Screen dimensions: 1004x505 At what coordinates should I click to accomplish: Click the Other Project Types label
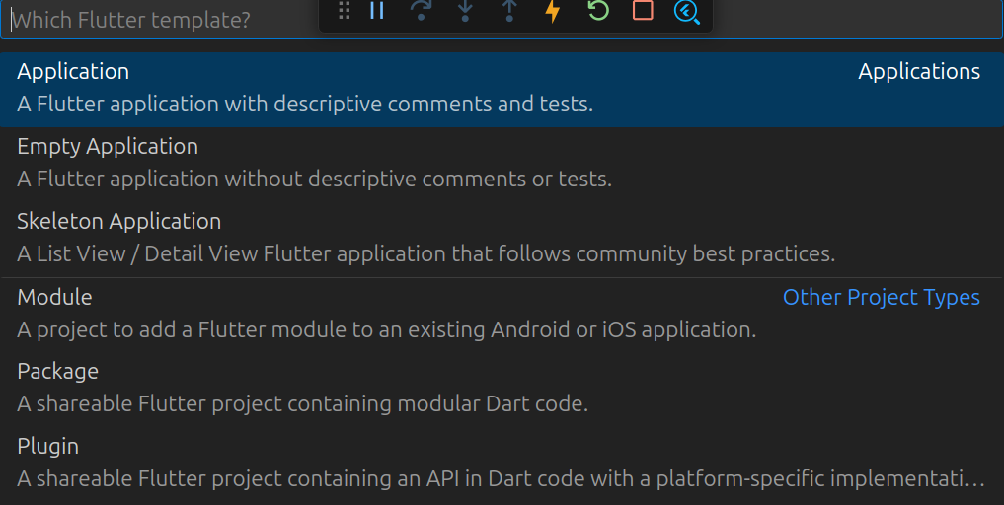coord(881,298)
